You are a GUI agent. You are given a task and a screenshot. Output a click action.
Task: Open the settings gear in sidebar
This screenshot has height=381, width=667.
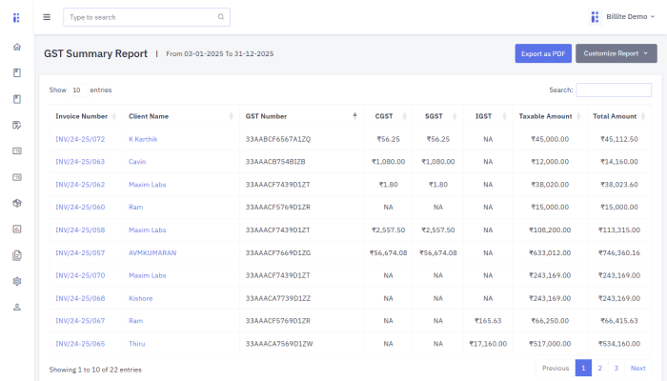point(16,281)
